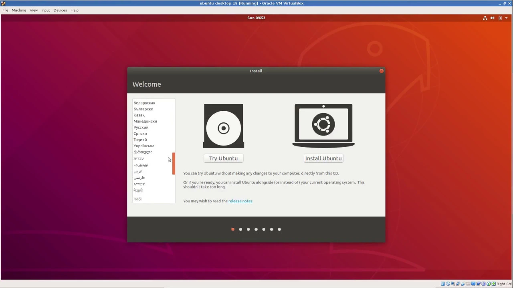Select Български language
This screenshot has height=288, width=513.
[x=143, y=109]
